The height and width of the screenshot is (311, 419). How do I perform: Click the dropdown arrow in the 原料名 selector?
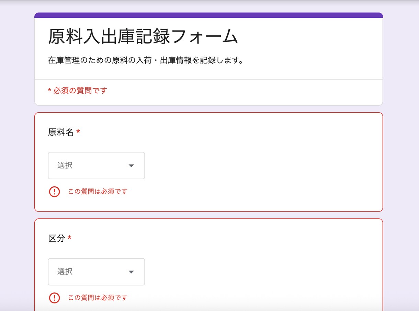pos(131,165)
